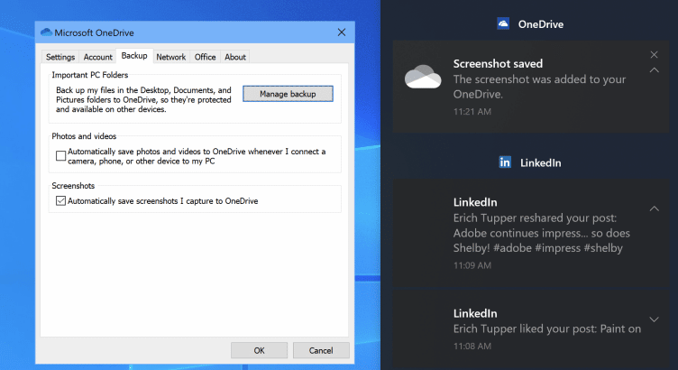Click the Microsoft OneDrive title text
This screenshot has height=370, width=678.
click(95, 32)
